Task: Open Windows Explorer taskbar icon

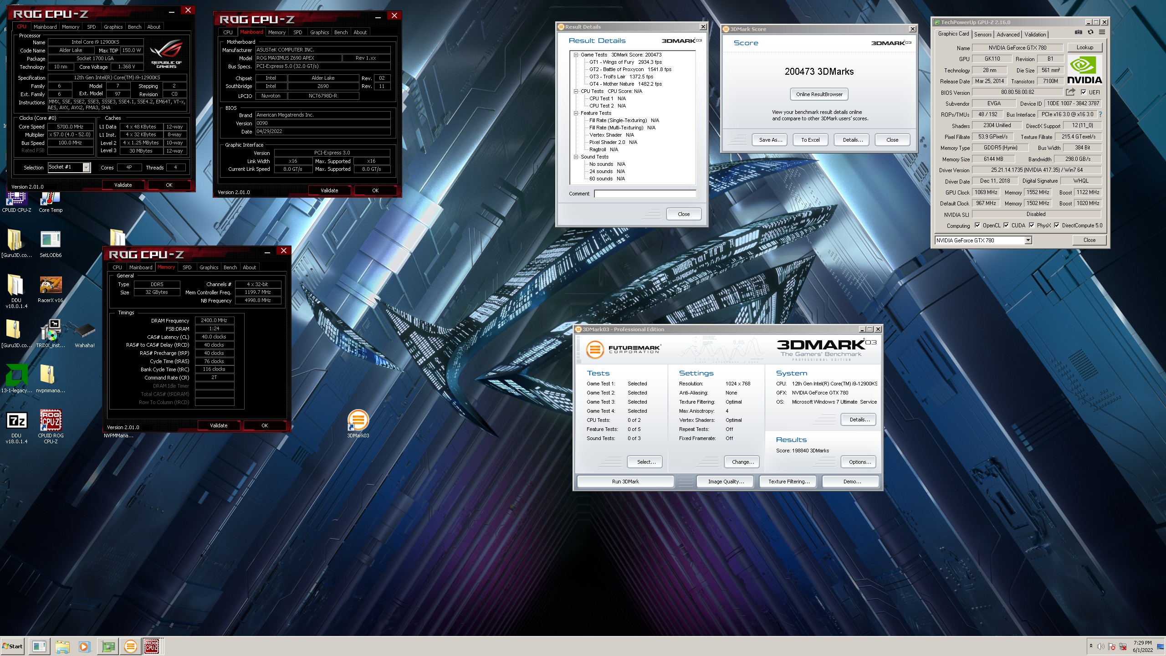Action: (62, 646)
